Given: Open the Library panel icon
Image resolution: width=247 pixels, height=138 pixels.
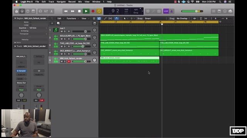Looking at the screenshot, I should (x=17, y=11).
